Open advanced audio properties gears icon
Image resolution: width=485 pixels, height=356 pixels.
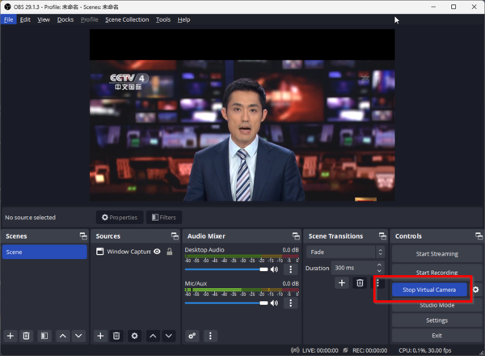[x=192, y=336]
